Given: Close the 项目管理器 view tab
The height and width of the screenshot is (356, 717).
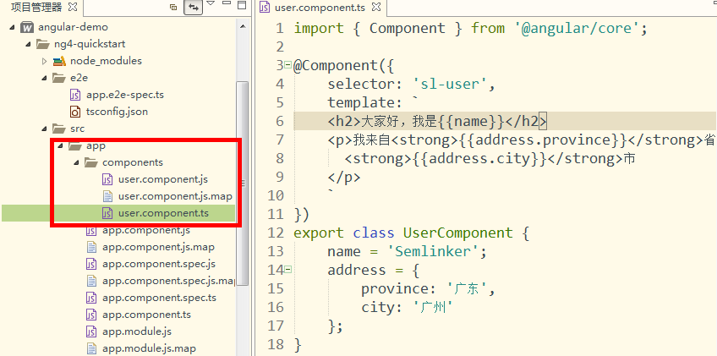Looking at the screenshot, I should (x=72, y=7).
